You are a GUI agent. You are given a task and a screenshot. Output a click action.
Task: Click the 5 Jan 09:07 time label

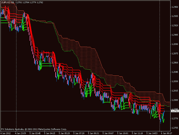coord(108,133)
